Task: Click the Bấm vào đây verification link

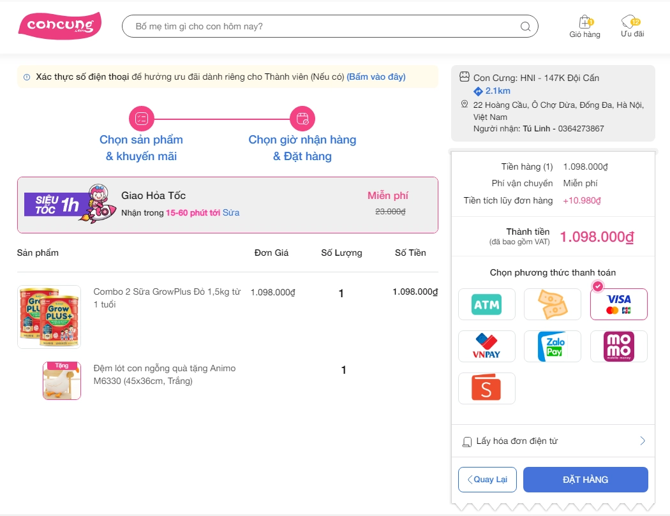Action: tap(376, 77)
